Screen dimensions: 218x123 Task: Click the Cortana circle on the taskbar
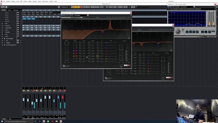tap(35, 121)
